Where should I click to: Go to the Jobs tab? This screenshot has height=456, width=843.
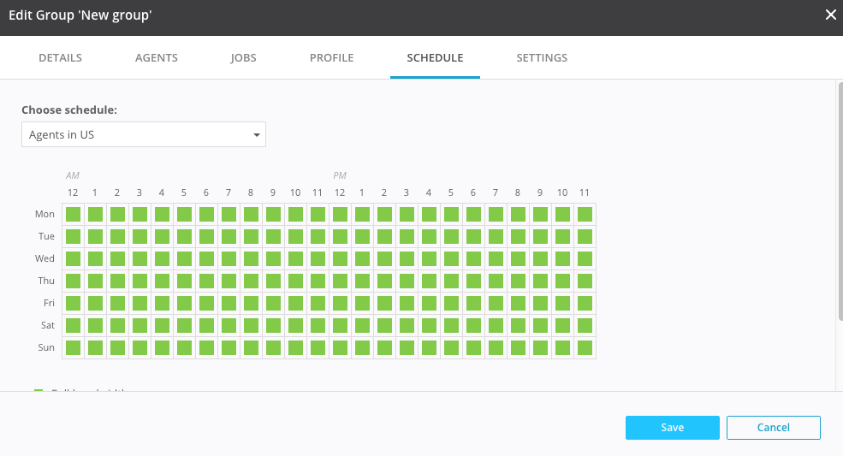(243, 58)
